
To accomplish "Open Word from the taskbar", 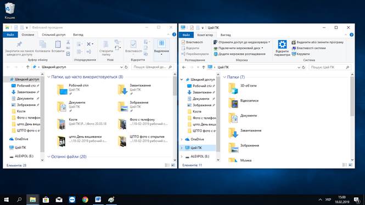I will (98, 200).
